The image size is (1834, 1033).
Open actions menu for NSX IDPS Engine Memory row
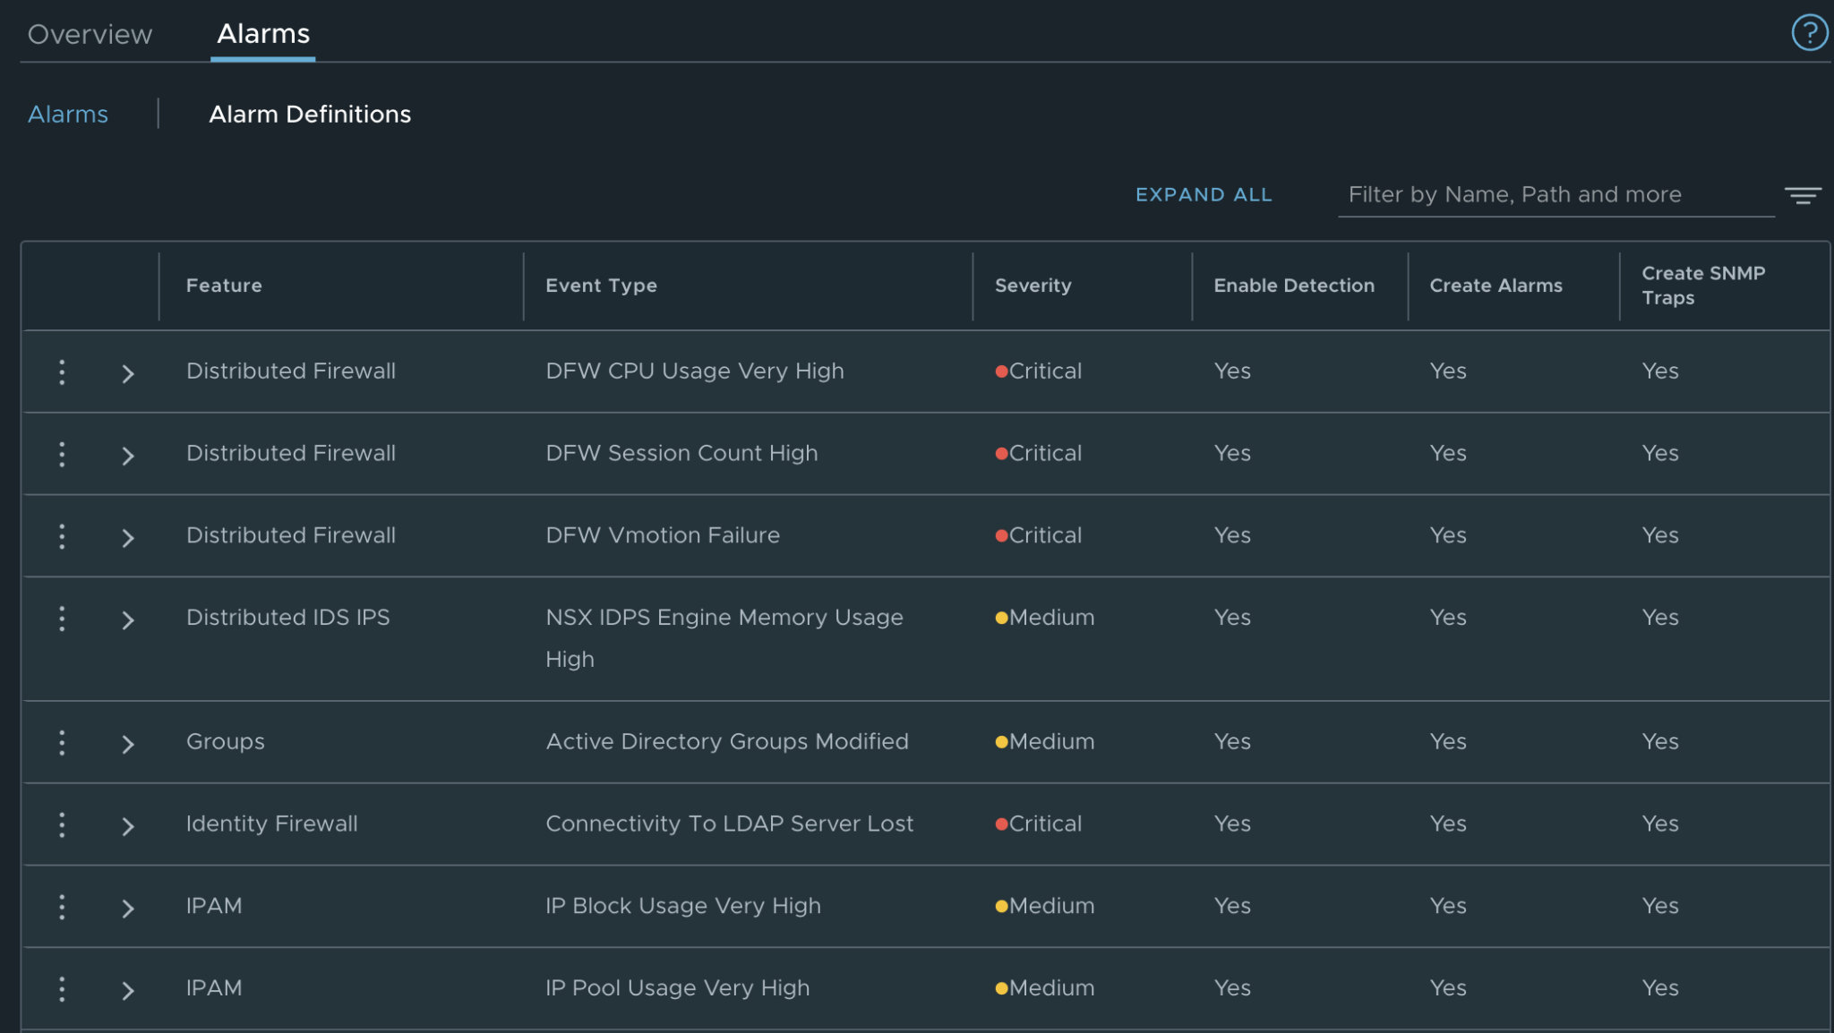click(62, 619)
